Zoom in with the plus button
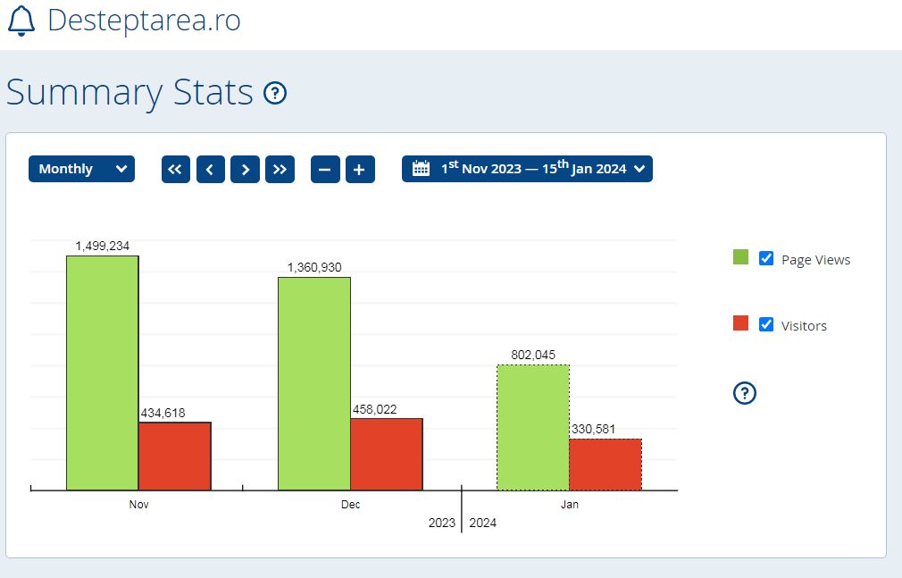Viewport: 902px width, 578px height. click(359, 169)
